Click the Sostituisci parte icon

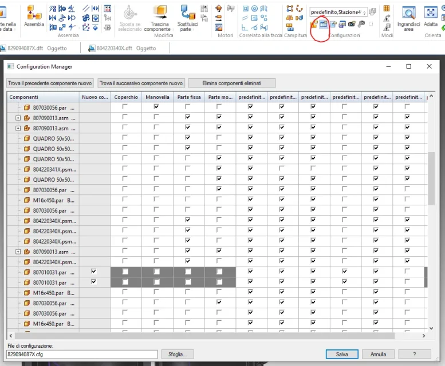188,13
